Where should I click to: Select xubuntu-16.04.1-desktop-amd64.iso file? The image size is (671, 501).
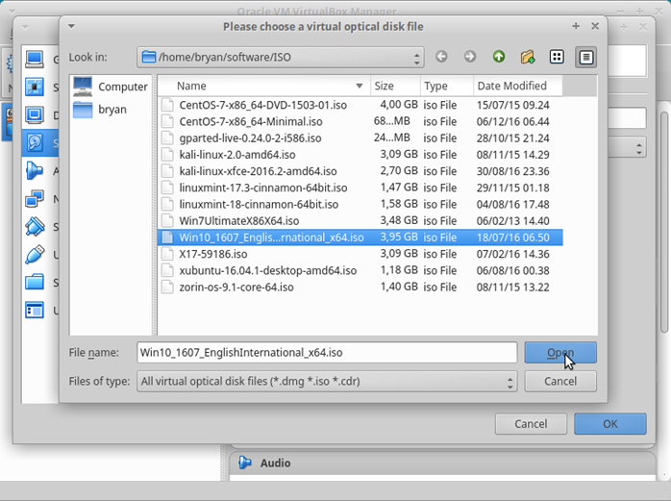coord(360,270)
